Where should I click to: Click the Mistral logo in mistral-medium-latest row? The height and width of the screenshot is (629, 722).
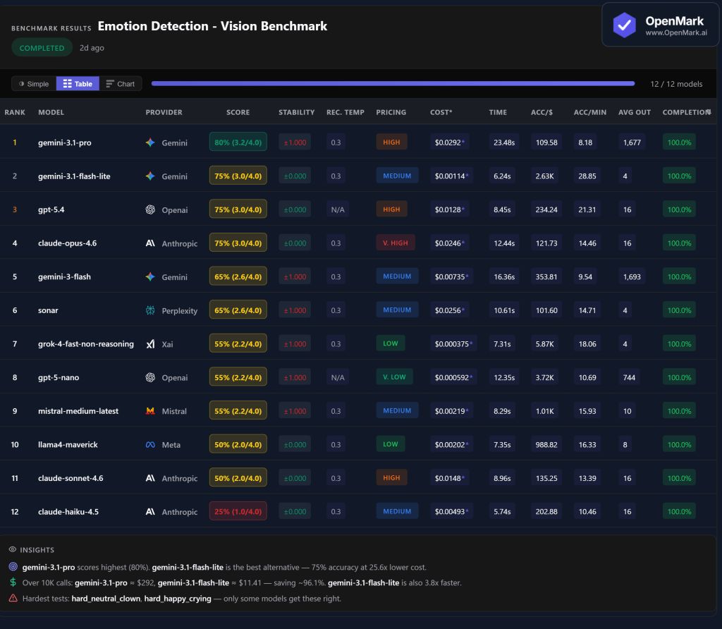(x=150, y=411)
